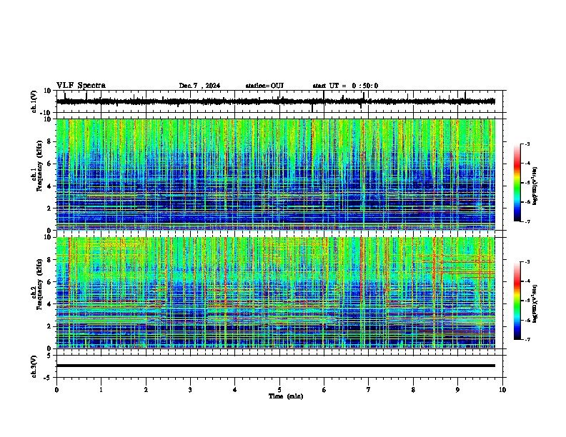Viewport: 566px width, 437px height.
Task: Click time axis tick label "2"
Action: tap(146, 390)
